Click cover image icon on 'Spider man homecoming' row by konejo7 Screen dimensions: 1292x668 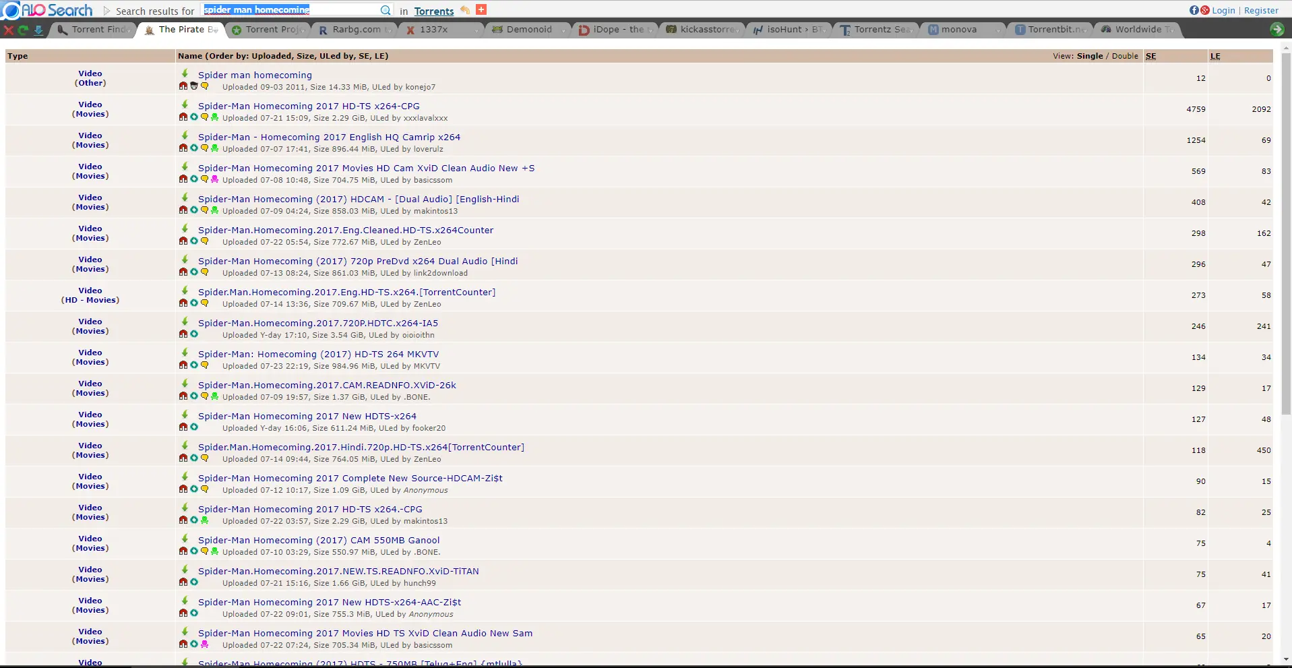point(194,86)
